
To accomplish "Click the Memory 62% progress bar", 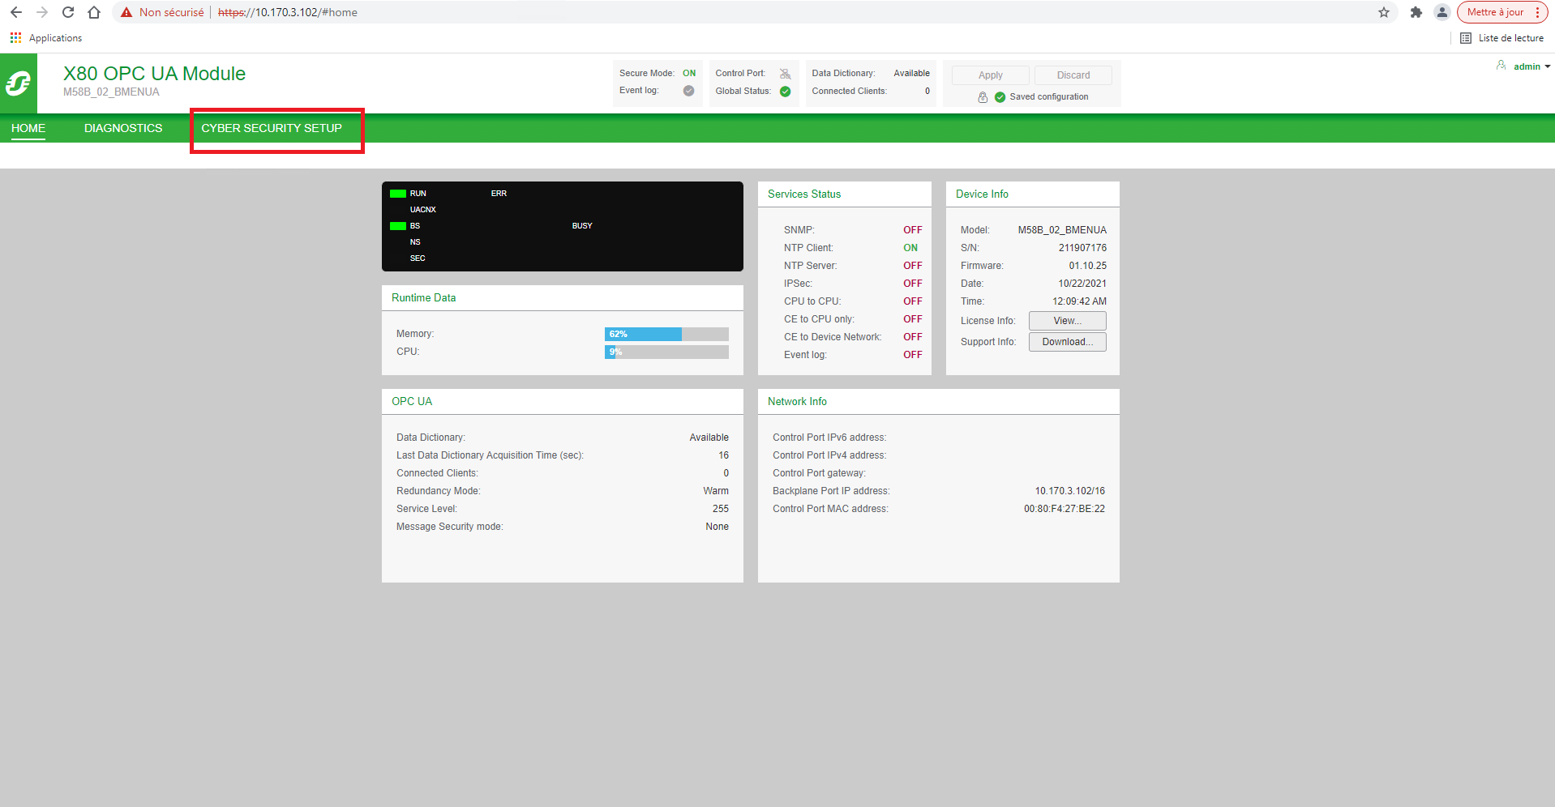I will tap(666, 334).
